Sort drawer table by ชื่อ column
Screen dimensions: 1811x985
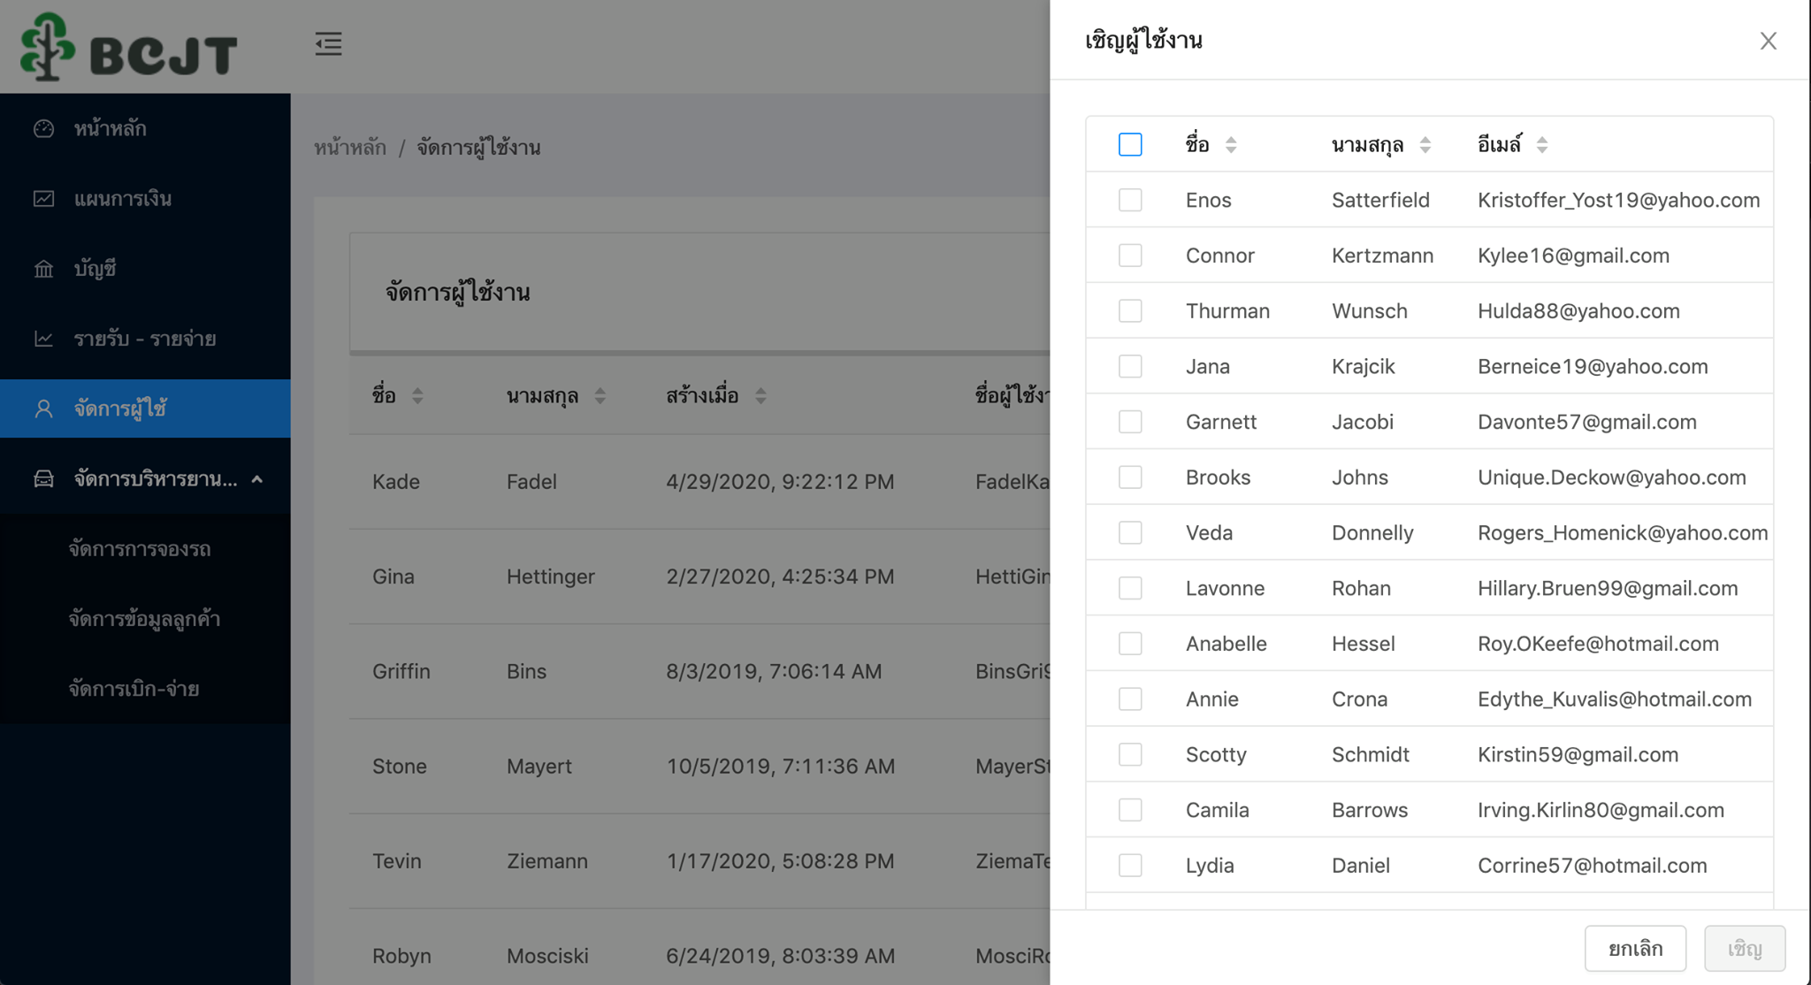click(x=1231, y=145)
